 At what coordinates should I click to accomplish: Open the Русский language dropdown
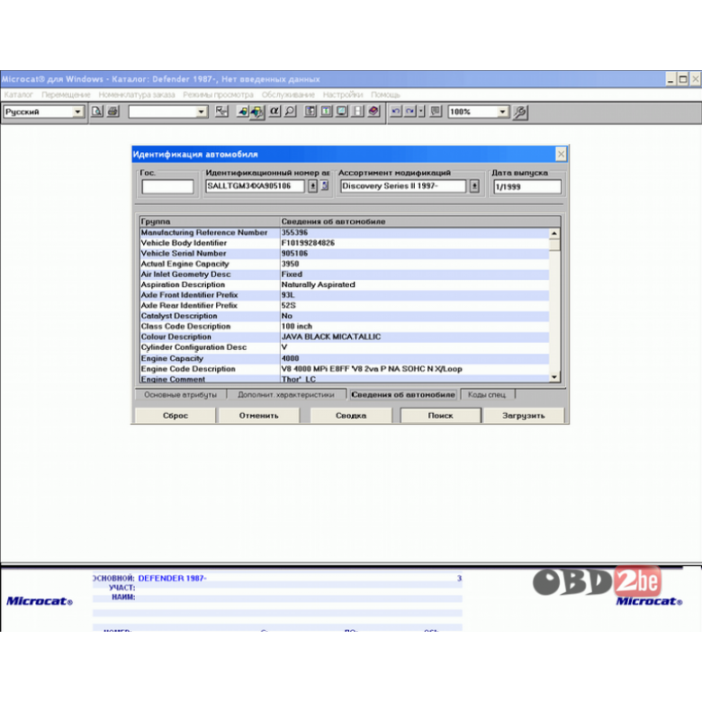pos(77,112)
